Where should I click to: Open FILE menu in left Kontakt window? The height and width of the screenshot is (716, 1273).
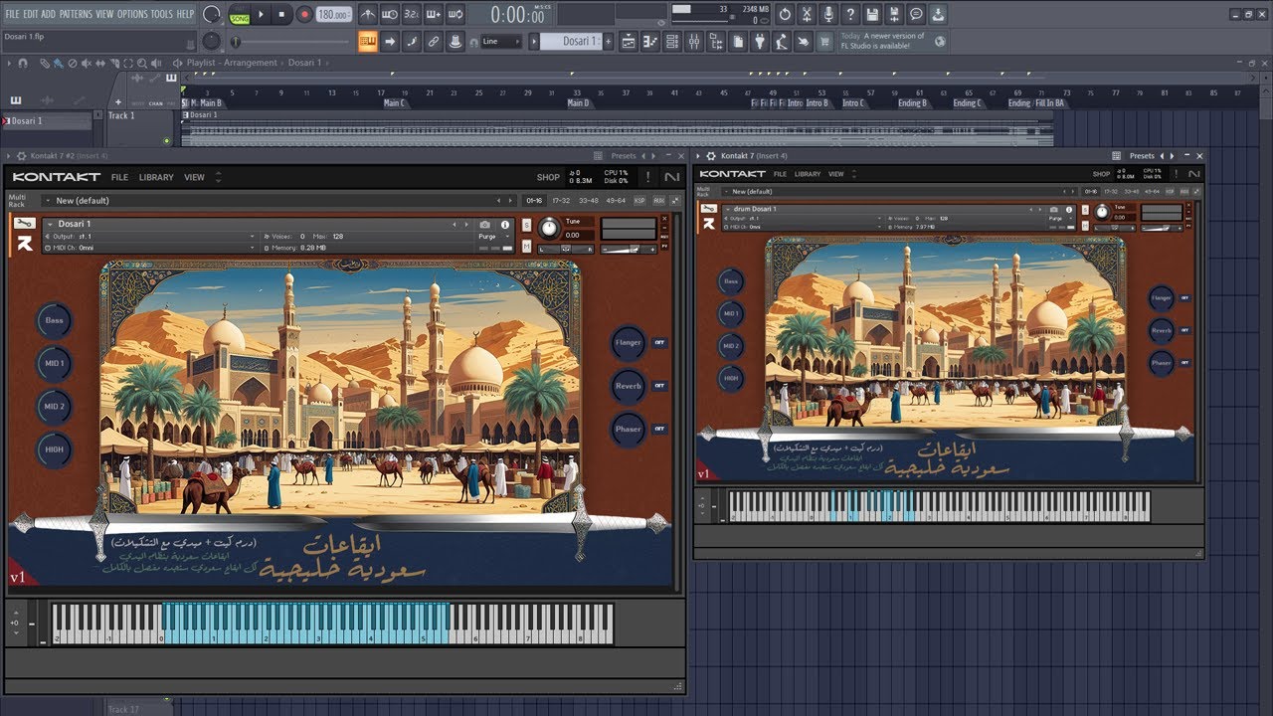[119, 177]
